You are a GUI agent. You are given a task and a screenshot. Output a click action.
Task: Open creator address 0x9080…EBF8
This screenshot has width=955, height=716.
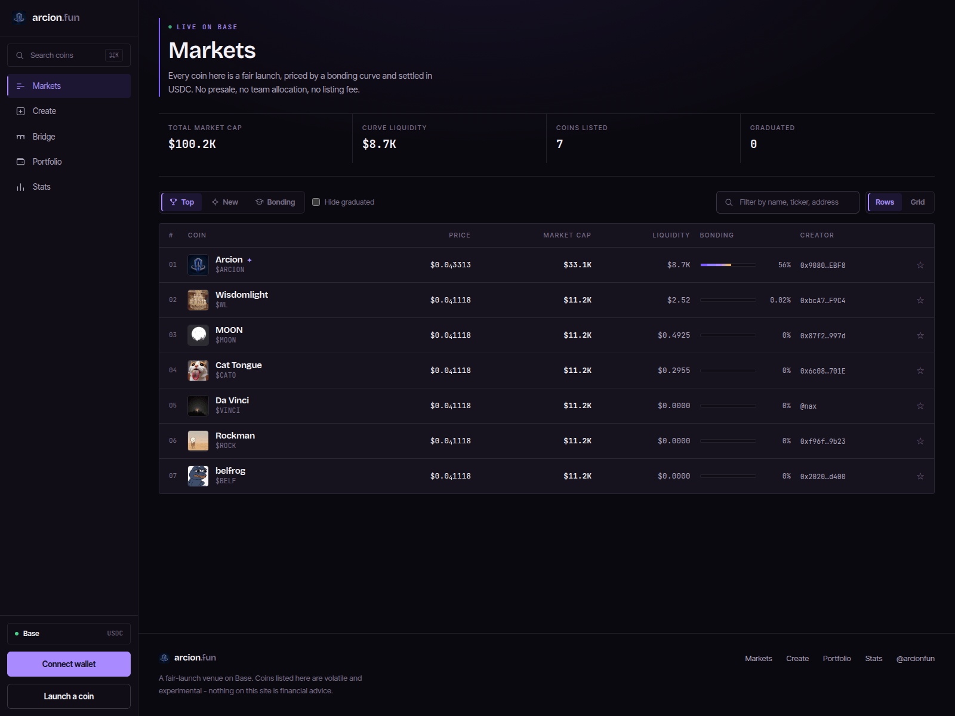click(x=822, y=266)
